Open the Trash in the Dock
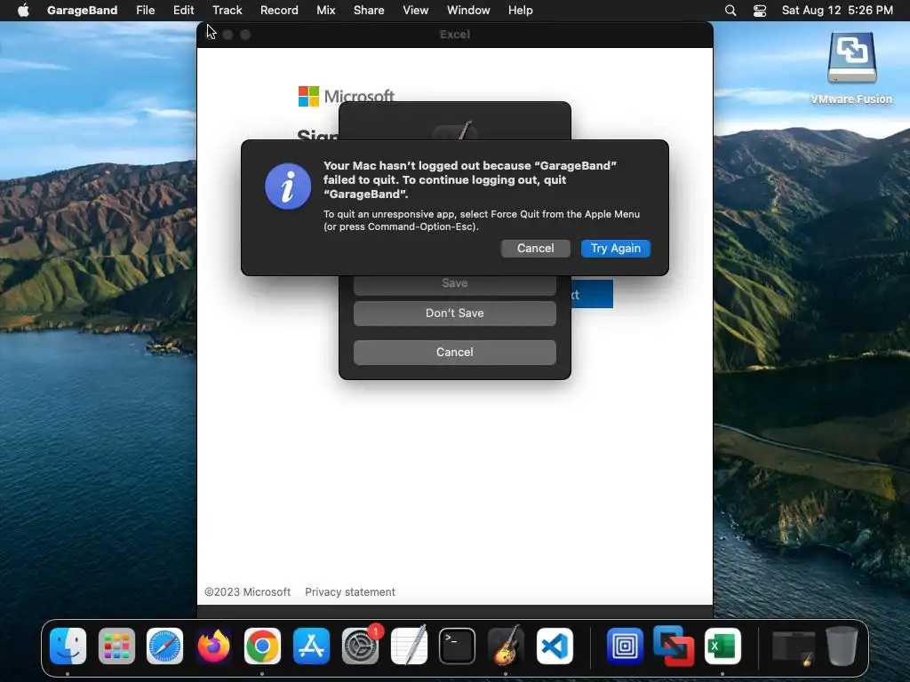 point(842,646)
